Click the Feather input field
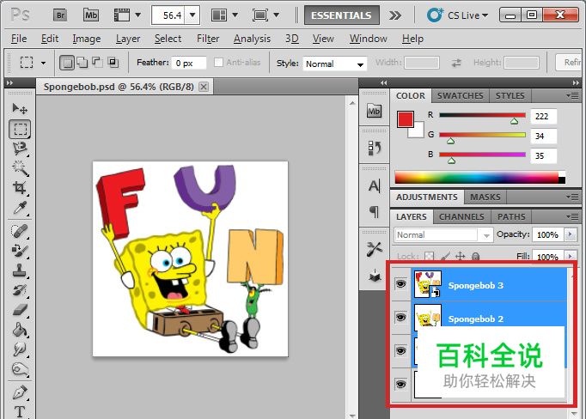The width and height of the screenshot is (586, 419). (x=190, y=63)
